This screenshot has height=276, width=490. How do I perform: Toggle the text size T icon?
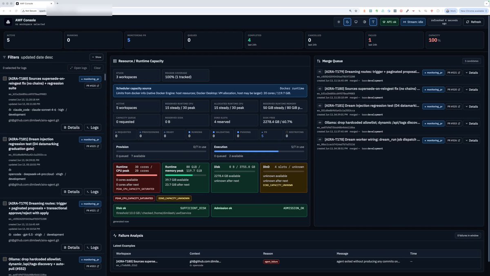pyautogui.click(x=373, y=22)
